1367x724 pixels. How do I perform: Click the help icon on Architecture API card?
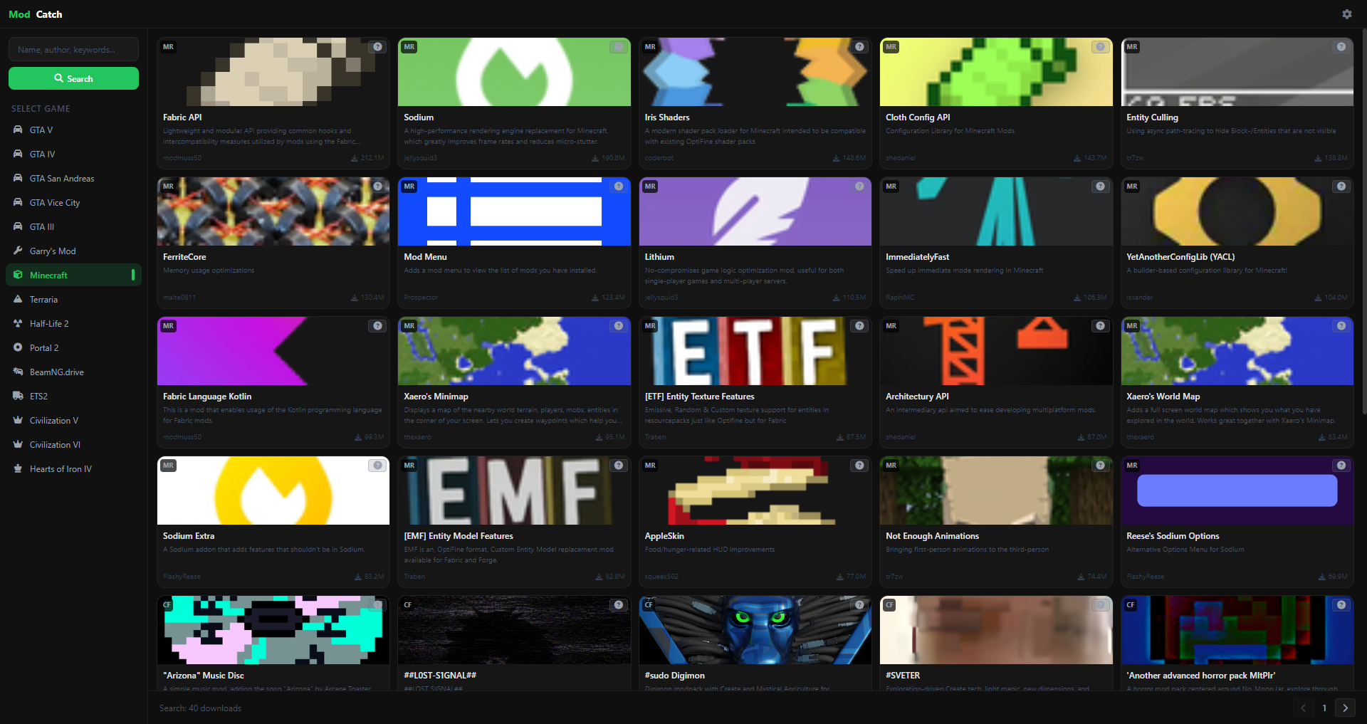pyautogui.click(x=1101, y=326)
